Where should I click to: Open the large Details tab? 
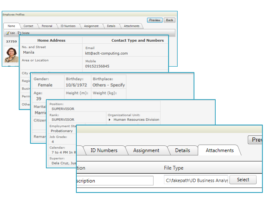point(182,150)
